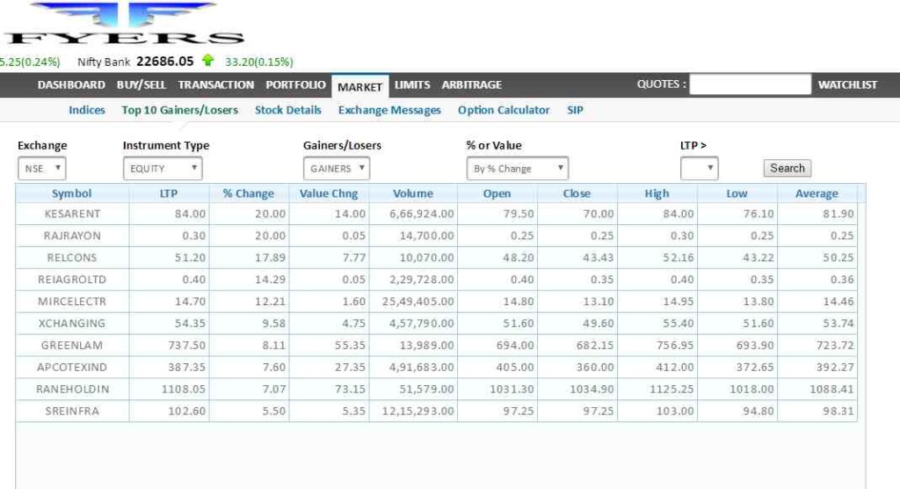Go to the Portfolio tab
Viewport: 900px width, 489px height.
tap(295, 85)
